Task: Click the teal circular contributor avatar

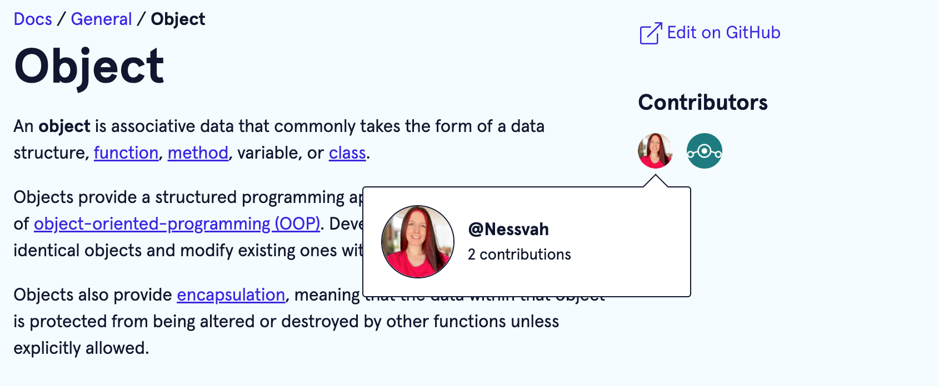Action: point(703,151)
